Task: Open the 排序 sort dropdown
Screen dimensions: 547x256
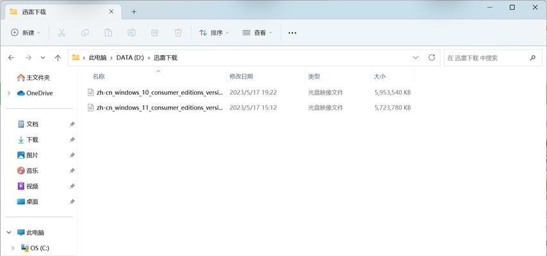Action: click(x=214, y=33)
